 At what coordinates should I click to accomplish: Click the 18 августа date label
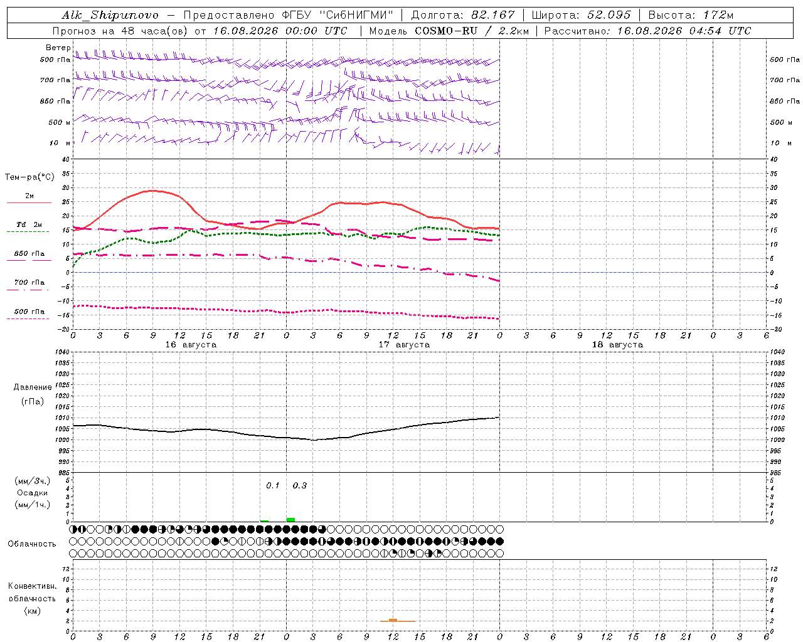617,344
